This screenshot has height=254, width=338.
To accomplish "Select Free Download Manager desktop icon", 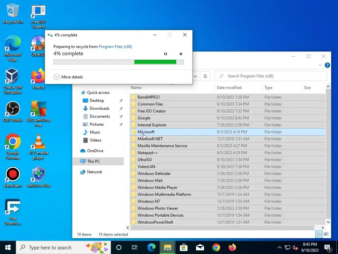I will [x=13, y=212].
